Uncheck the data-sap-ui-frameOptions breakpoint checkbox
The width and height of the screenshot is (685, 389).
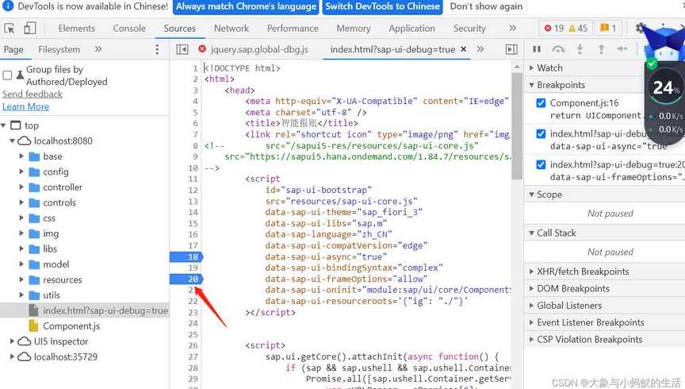(541, 164)
